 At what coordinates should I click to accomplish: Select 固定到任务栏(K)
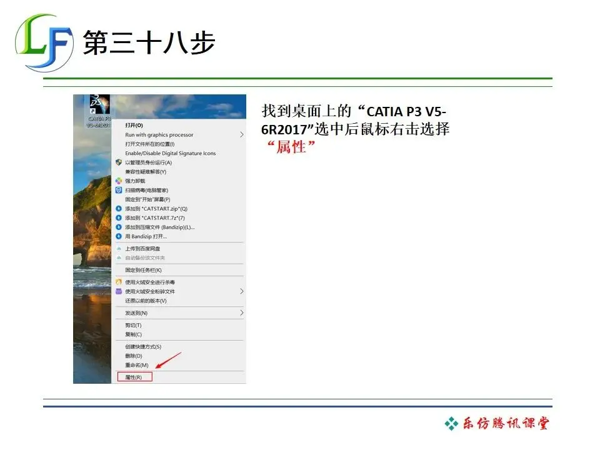click(x=143, y=270)
